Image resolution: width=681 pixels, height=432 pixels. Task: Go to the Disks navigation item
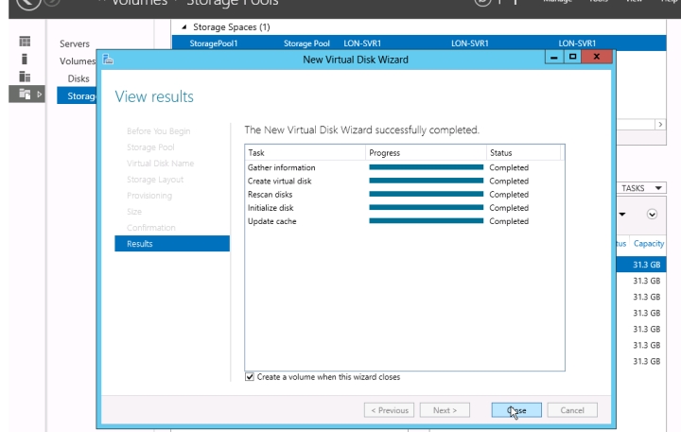pos(78,78)
